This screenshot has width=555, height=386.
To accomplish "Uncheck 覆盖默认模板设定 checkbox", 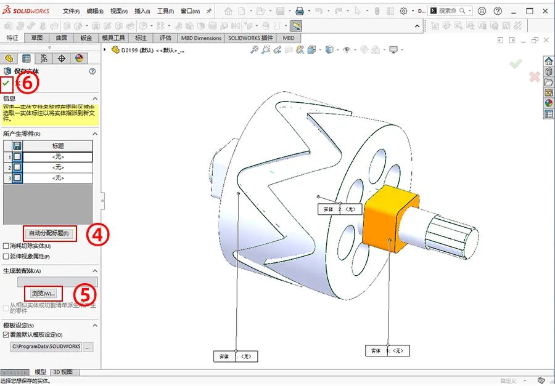I will click(x=6, y=334).
